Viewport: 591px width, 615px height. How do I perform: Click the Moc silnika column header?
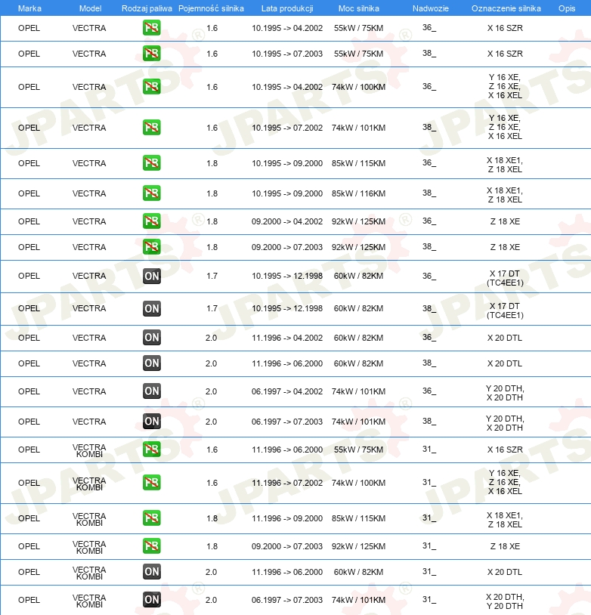pos(359,8)
